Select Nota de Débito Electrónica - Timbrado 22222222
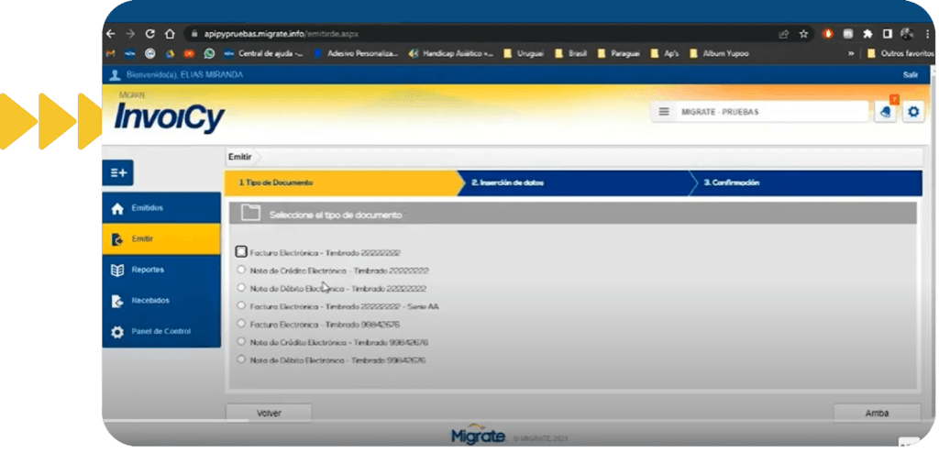The height and width of the screenshot is (453, 939). [241, 288]
